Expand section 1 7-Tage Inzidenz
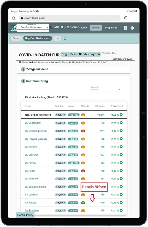This screenshot has height=227, width=148. tap(74, 69)
